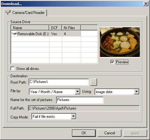Expand the File by dropdown arrow
The image size is (150, 140).
78,92
